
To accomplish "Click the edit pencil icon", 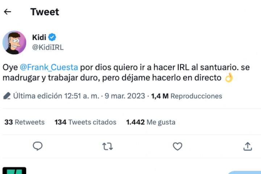I will [x=7, y=96].
